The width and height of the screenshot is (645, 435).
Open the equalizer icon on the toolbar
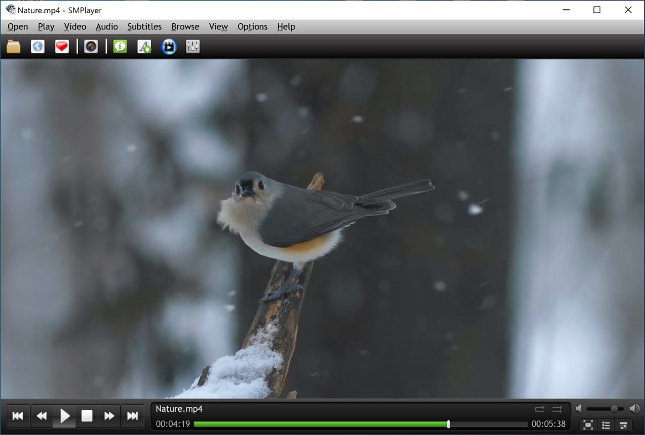click(192, 46)
